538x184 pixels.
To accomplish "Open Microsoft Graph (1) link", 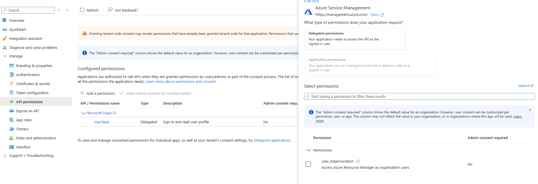I will coord(102,113).
